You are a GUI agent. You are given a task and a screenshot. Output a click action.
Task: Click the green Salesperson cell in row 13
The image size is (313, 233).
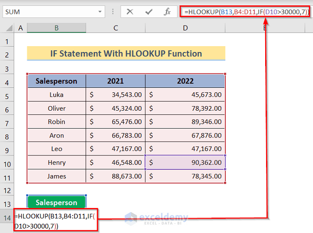point(56,203)
